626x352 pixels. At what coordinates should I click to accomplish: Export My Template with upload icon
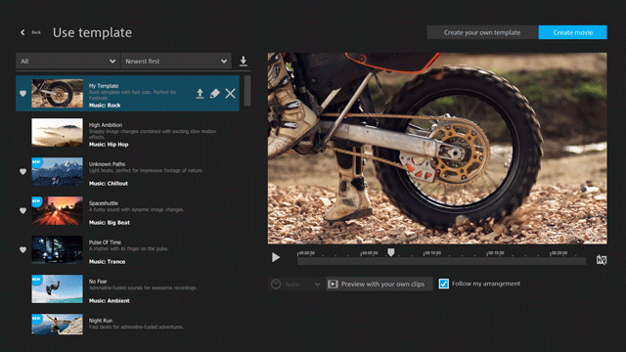click(x=200, y=94)
